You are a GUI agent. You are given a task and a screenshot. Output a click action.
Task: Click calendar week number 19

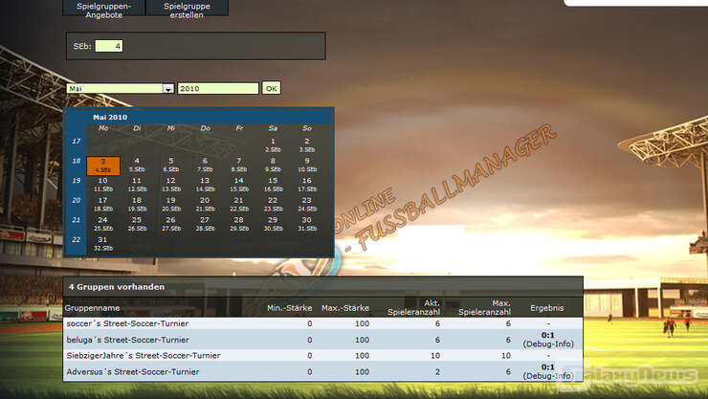[77, 181]
